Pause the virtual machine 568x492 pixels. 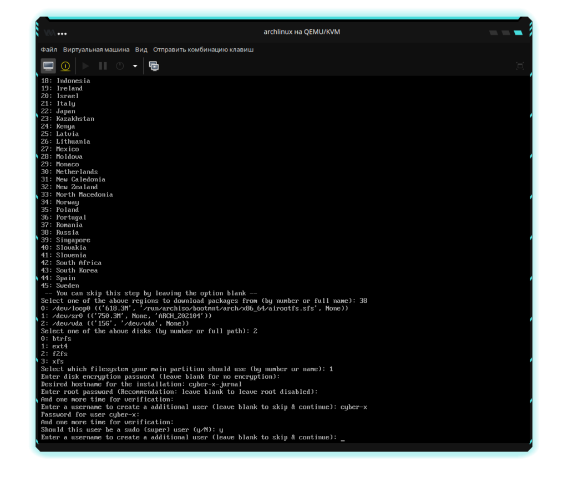[x=103, y=66]
